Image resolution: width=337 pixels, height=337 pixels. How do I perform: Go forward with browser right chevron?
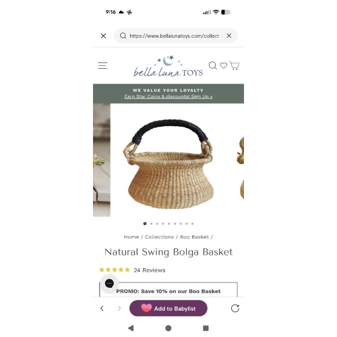coord(119,308)
